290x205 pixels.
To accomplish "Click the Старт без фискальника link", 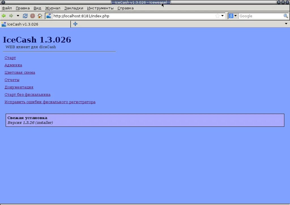I will (27, 95).
